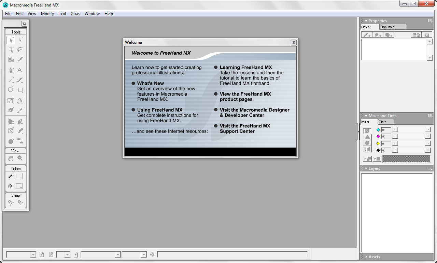The width and height of the screenshot is (437, 263).
Task: Open system color picker in the Mixer
Action: click(x=367, y=149)
